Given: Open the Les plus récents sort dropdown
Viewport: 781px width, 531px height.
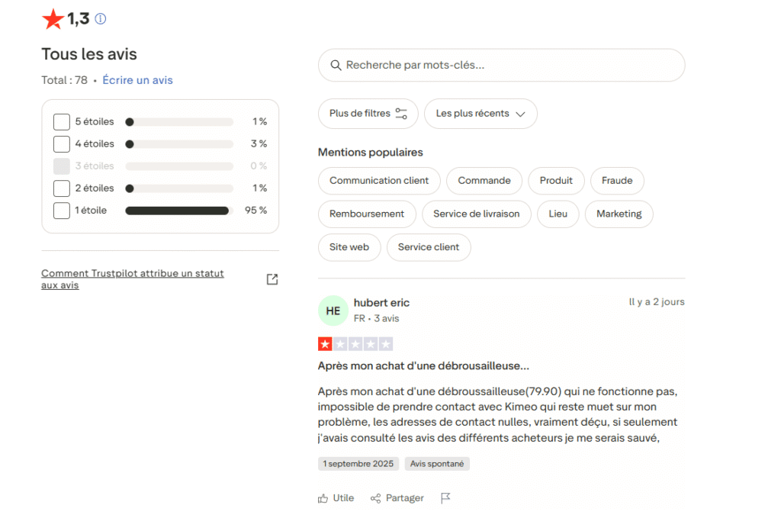Looking at the screenshot, I should (480, 114).
